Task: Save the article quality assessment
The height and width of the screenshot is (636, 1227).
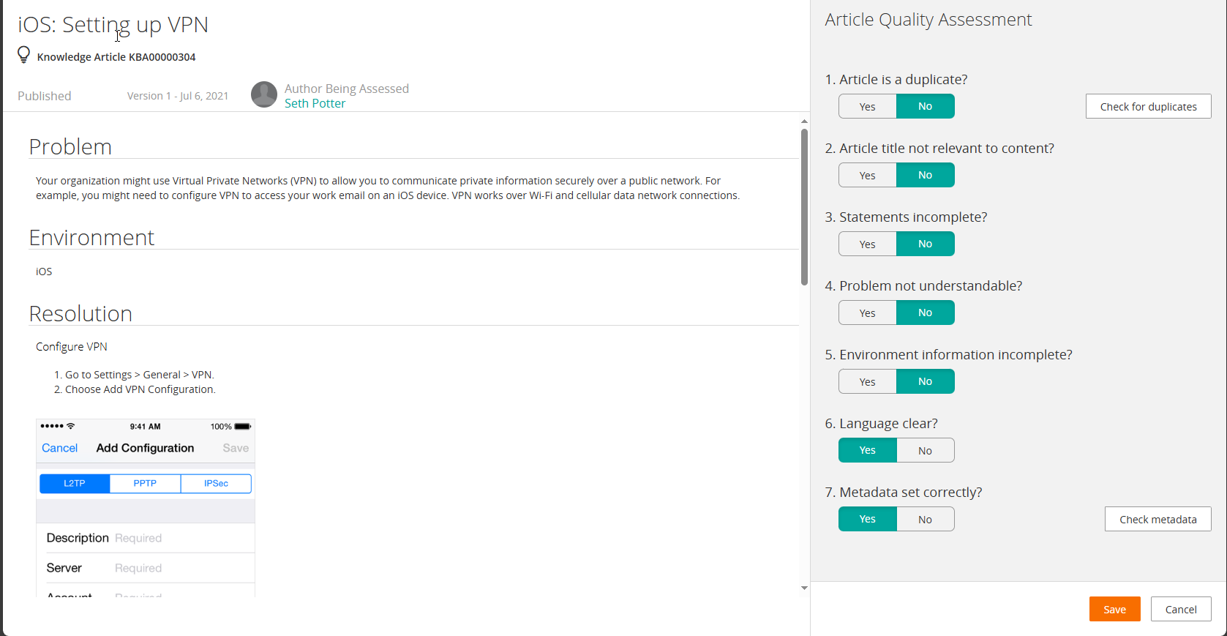Action: tap(1114, 610)
